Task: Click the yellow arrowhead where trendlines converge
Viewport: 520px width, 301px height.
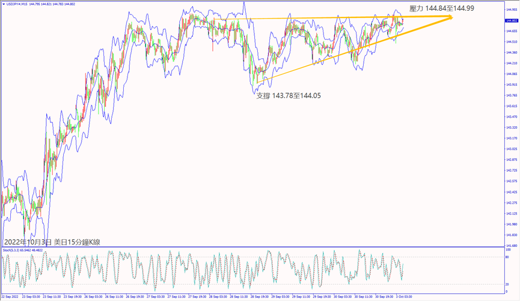Action: (x=448, y=18)
